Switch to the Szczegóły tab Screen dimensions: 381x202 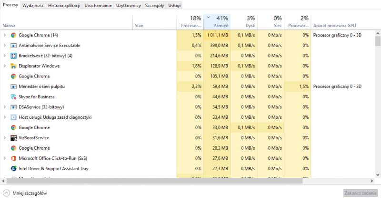[154, 5]
